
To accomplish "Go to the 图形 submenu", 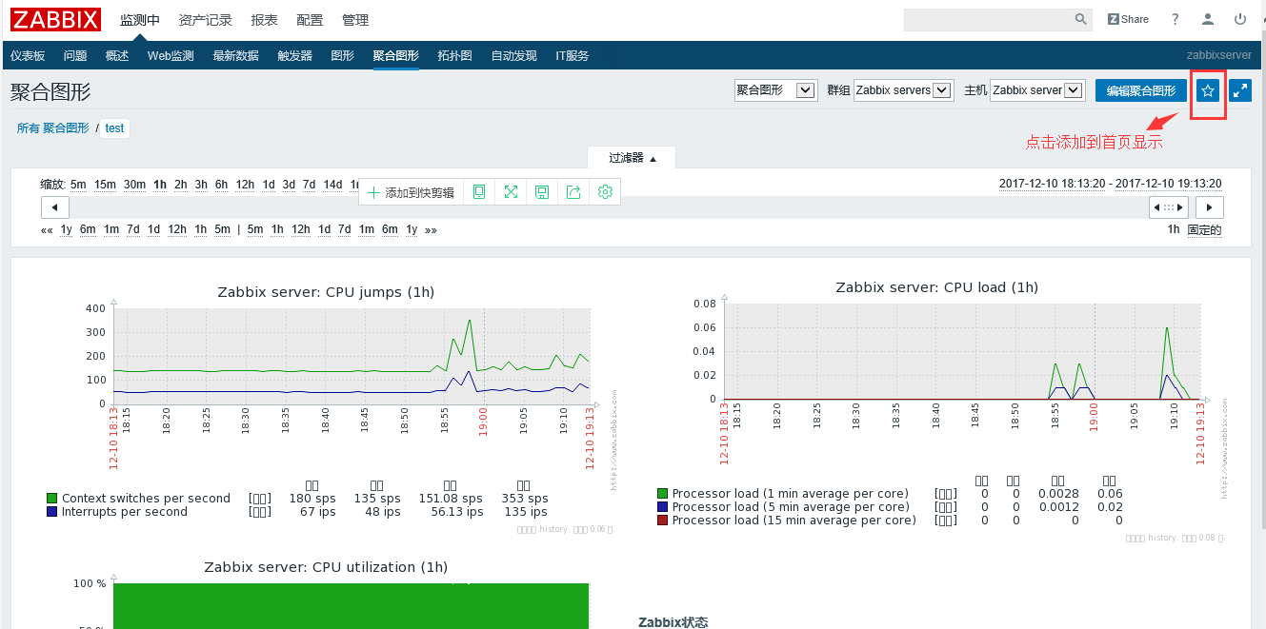I will click(x=343, y=56).
